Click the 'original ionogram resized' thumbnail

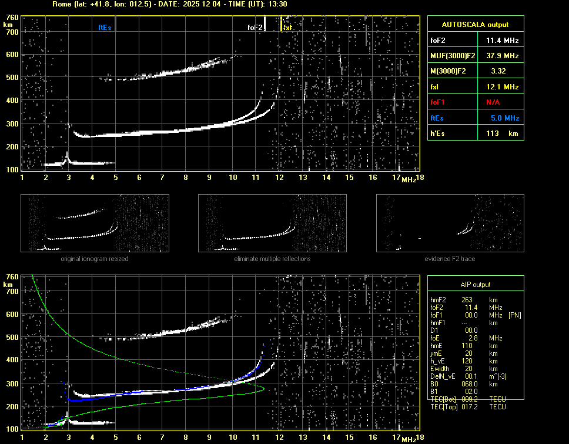coord(95,223)
